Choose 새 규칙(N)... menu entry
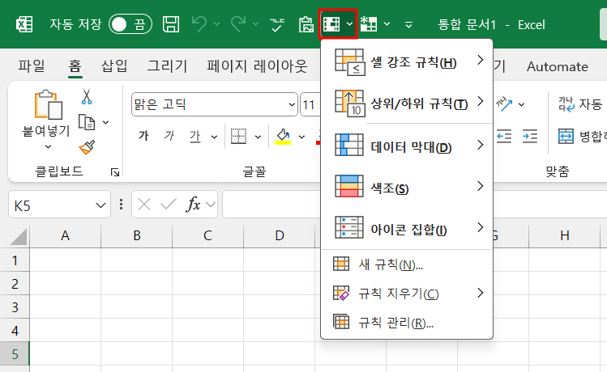The height and width of the screenshot is (372, 607). coord(408,264)
